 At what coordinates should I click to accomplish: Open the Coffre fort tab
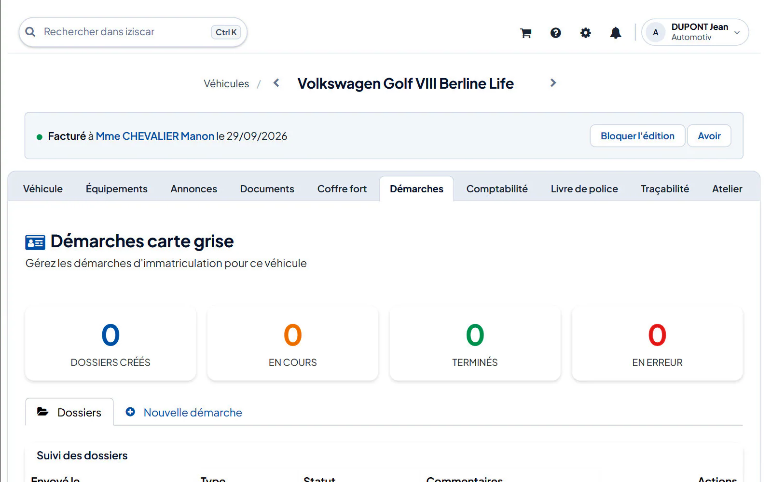[342, 189]
